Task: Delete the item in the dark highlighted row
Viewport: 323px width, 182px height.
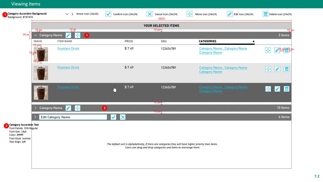Action: [286, 89]
